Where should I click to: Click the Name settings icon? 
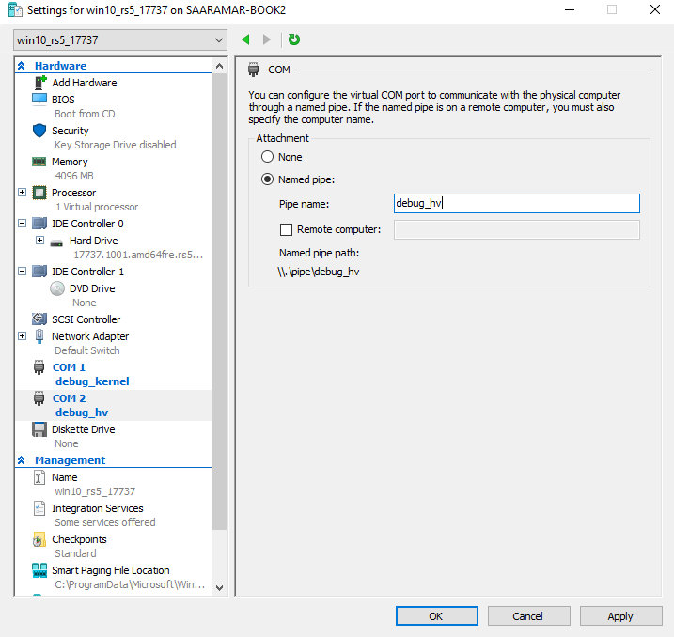pos(39,477)
